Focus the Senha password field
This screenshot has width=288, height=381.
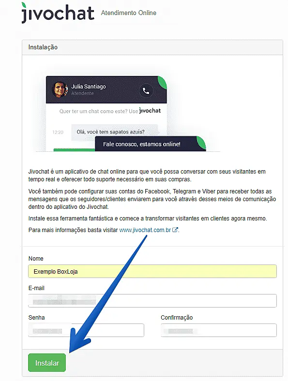pyautogui.click(x=86, y=330)
